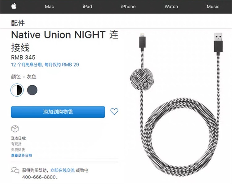The image size is (232, 184).
Task: Start chat via 立即在线交流 link
Action: click(x=62, y=170)
